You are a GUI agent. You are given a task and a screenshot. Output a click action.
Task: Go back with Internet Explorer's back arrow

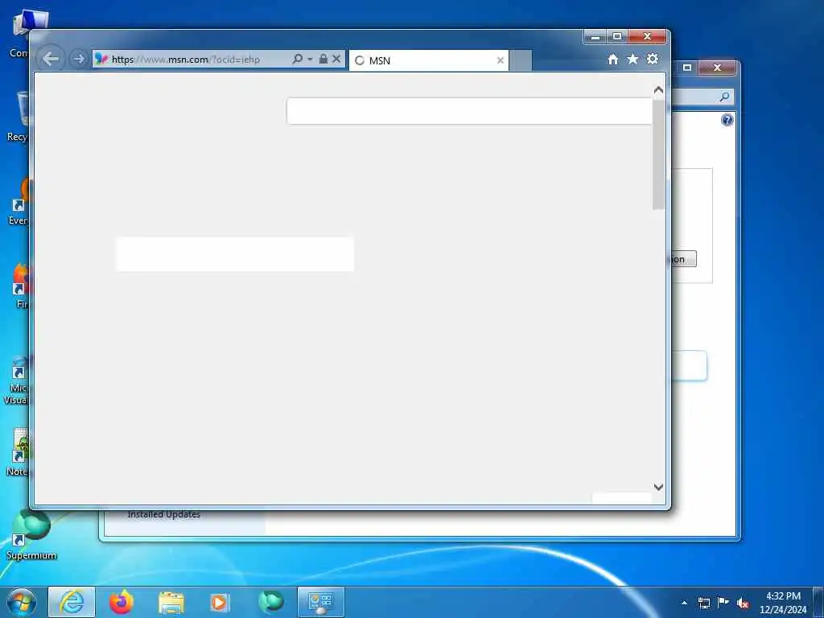[x=51, y=59]
